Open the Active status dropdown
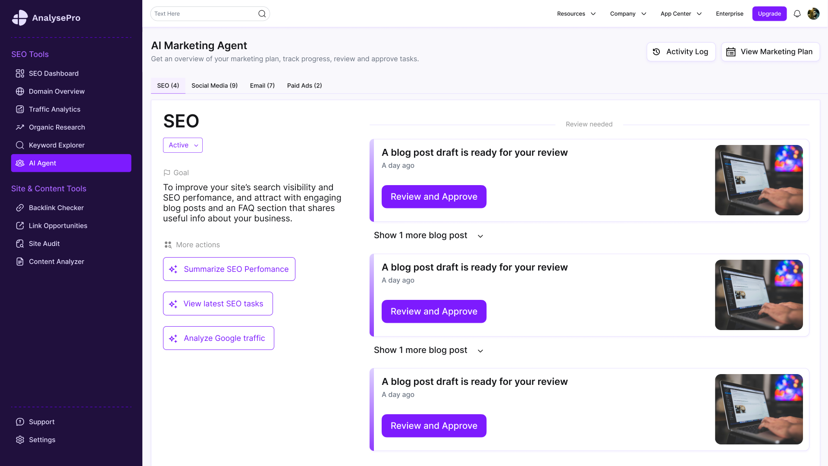828x466 pixels. point(183,145)
